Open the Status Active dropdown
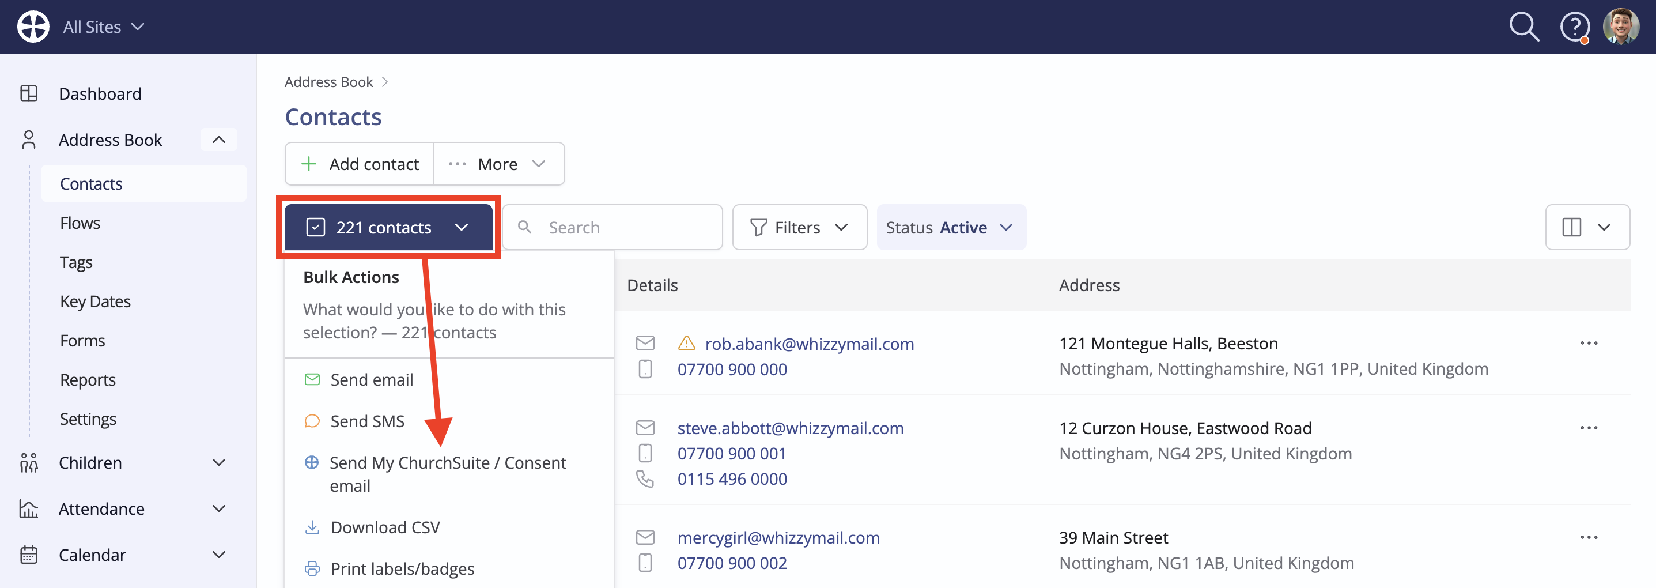 point(951,227)
